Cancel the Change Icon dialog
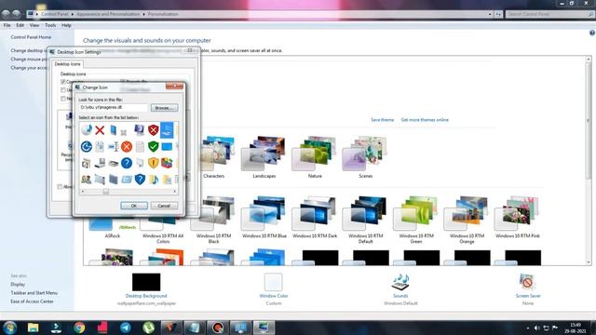The image size is (596, 335). coord(164,206)
